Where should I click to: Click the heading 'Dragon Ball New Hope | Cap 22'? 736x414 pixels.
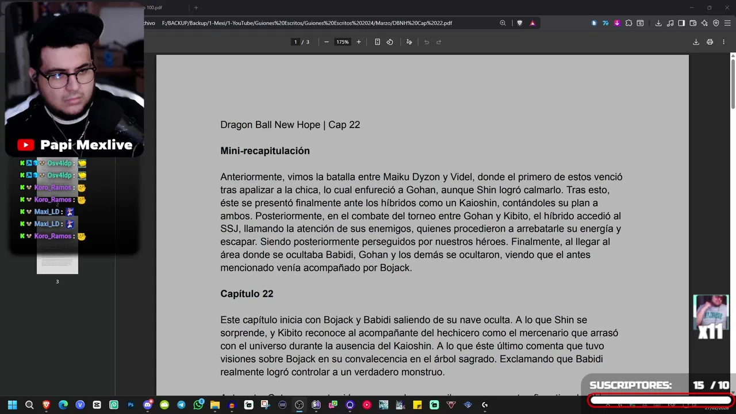pos(290,125)
